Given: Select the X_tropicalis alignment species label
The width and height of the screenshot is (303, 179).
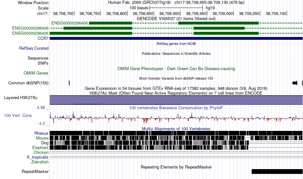Looking at the screenshot, I should tap(38, 157).
